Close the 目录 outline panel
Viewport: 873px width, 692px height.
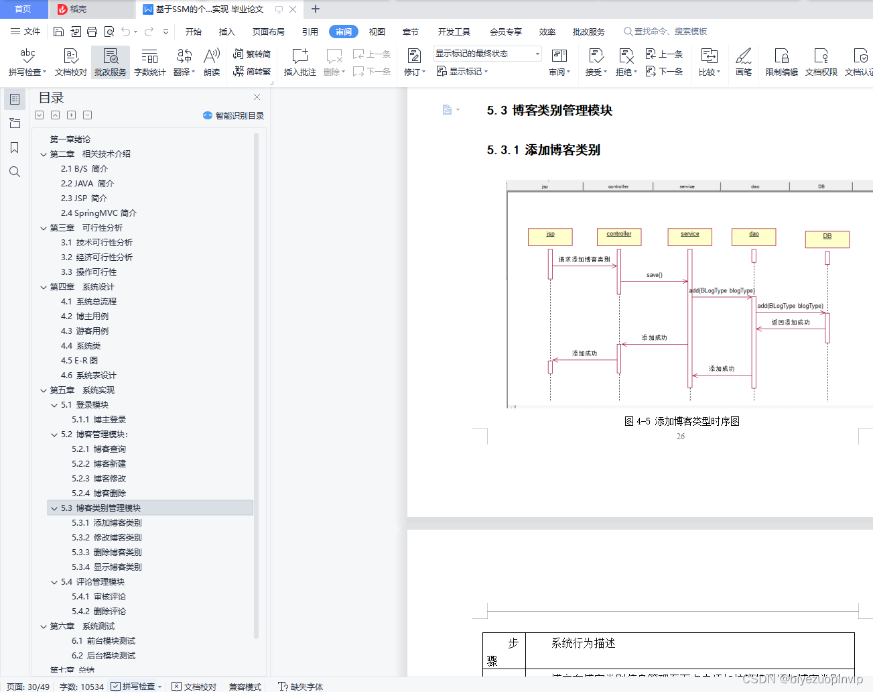257,97
